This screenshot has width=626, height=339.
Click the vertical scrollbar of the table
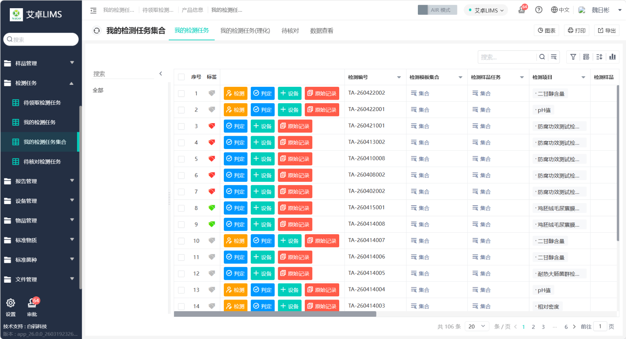[x=618, y=163]
